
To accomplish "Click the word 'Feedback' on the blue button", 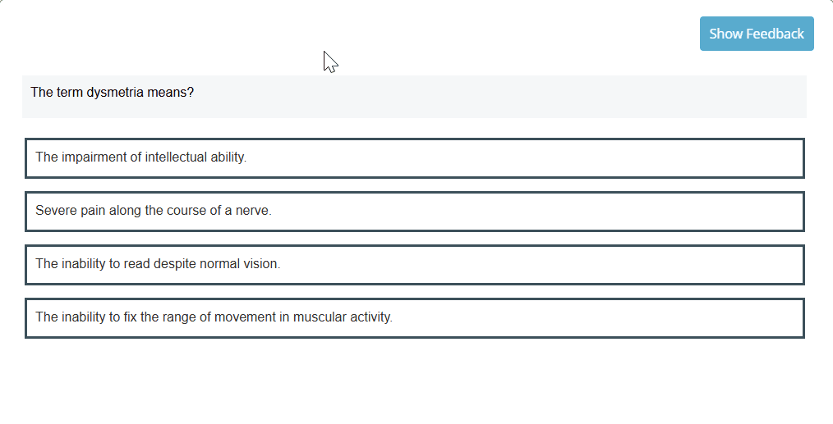I will pyautogui.click(x=775, y=34).
